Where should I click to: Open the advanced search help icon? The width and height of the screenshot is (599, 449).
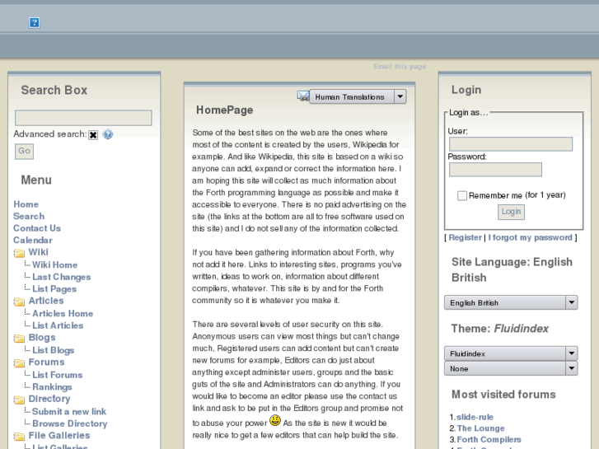(x=108, y=134)
